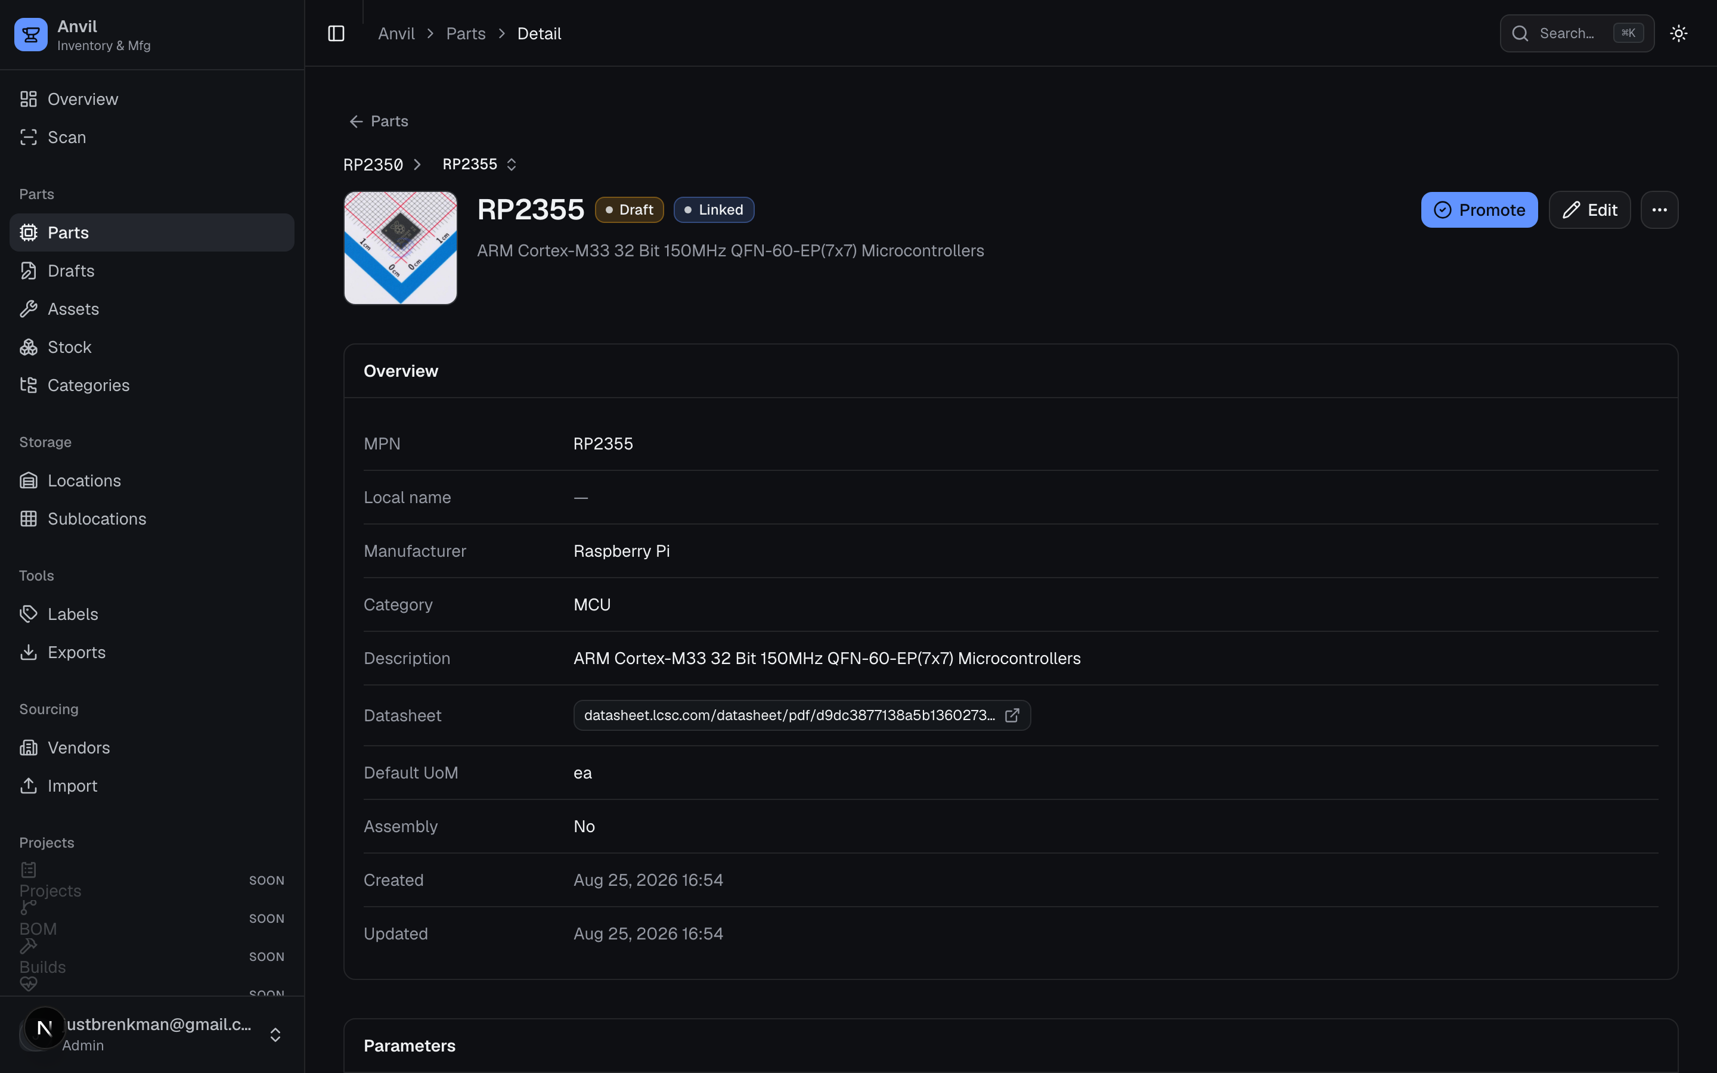1717x1073 pixels.
Task: Open Drafts in the sidebar
Action: [x=152, y=271]
